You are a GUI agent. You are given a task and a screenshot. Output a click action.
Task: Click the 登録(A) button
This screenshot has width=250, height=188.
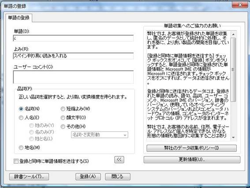point(88,177)
